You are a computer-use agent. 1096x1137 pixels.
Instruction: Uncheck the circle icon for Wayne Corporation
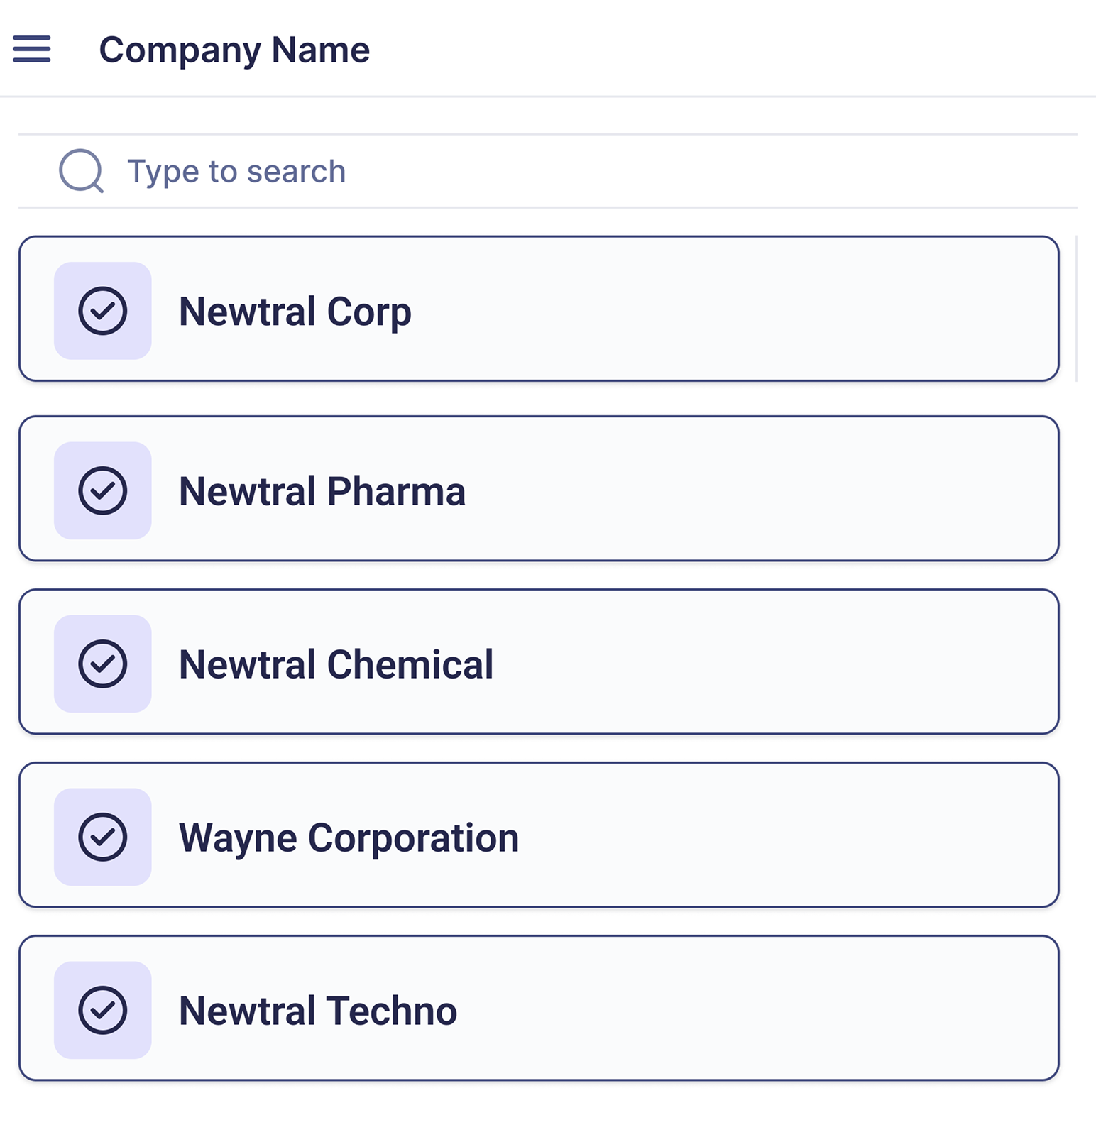click(x=103, y=837)
